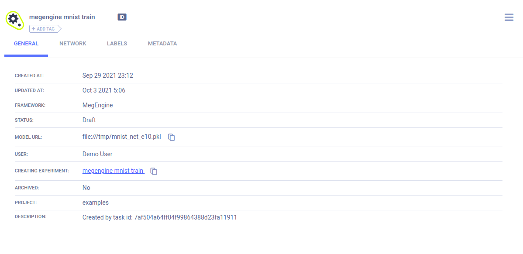Click the updated date Oct 3 2021 5:06
This screenshot has width=523, height=254.
coord(104,90)
